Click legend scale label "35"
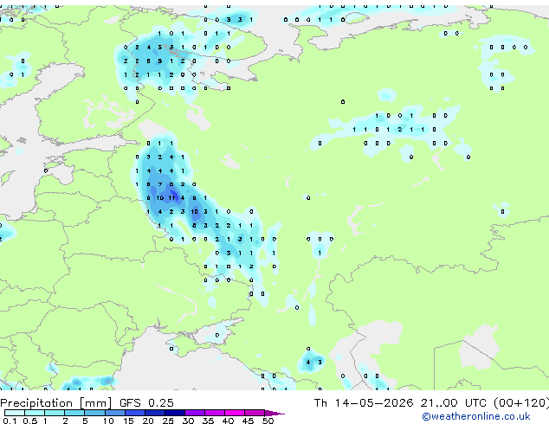The image size is (549, 424). pyautogui.click(x=208, y=421)
